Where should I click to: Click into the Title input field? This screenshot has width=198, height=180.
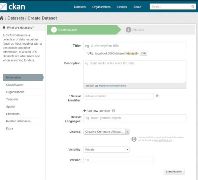(135, 46)
